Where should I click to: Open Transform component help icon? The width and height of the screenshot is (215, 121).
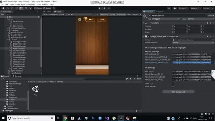(x=208, y=23)
